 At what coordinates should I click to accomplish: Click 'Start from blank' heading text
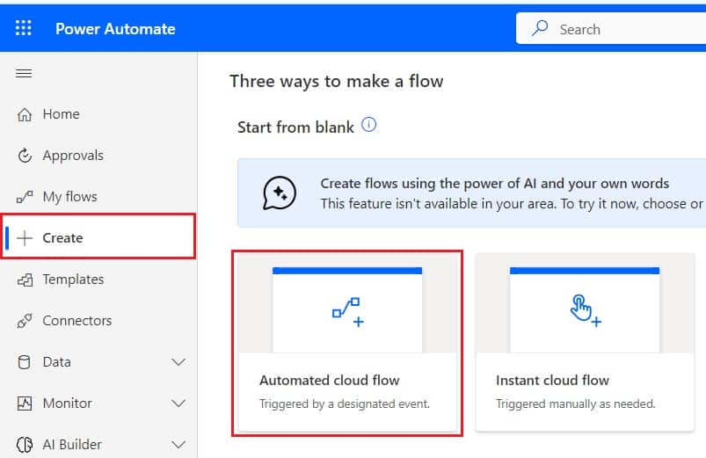tap(295, 127)
